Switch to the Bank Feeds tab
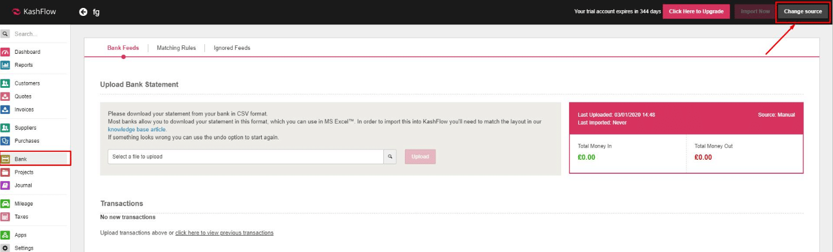This screenshot has height=252, width=833. coord(123,48)
